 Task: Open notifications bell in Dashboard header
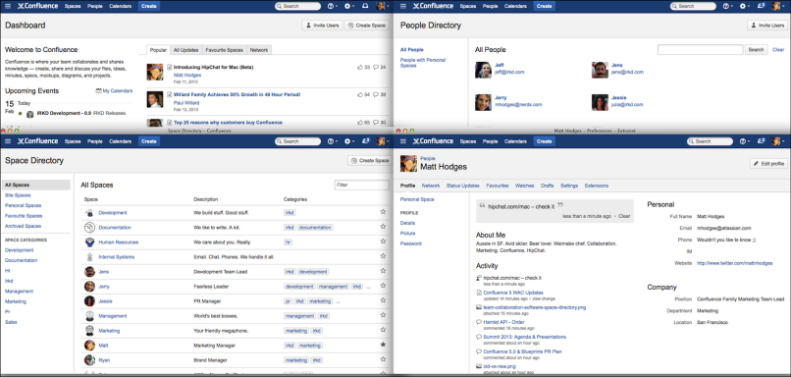coord(365,6)
